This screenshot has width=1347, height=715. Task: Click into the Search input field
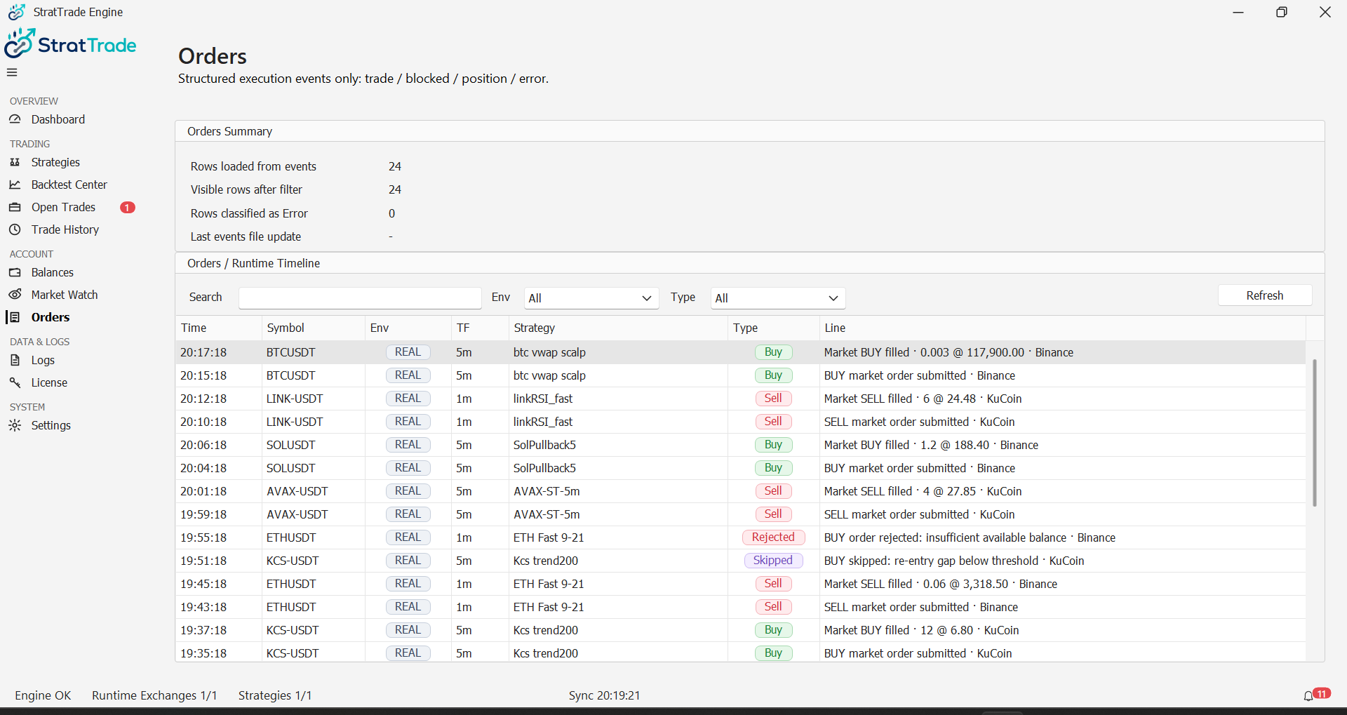360,298
